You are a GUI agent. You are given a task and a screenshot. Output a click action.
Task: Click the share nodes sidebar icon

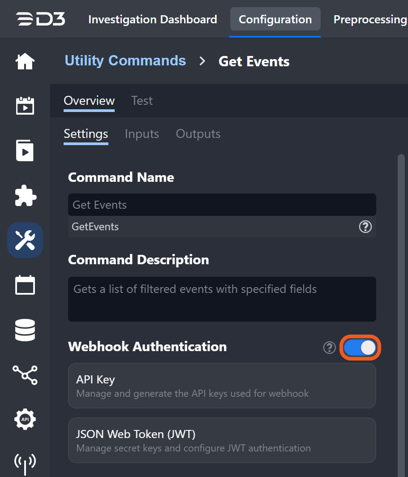point(25,375)
